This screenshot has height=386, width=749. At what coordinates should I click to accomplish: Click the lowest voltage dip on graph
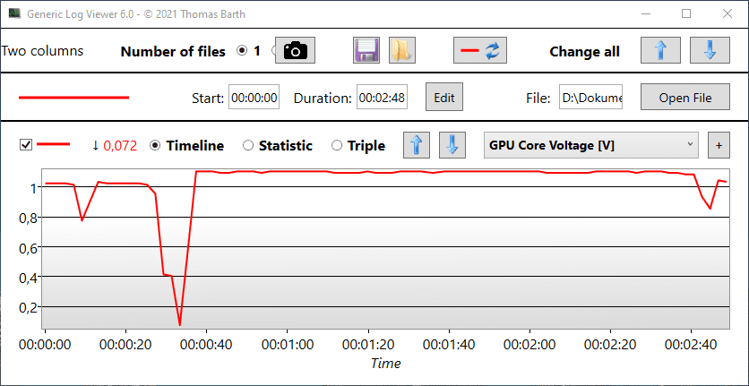click(x=179, y=325)
